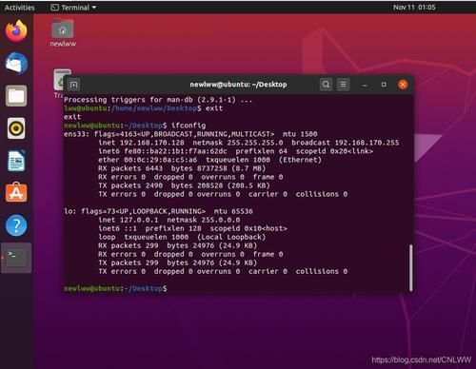This screenshot has width=476, height=369.
Task: Click the mtu 65536 text
Action: click(x=233, y=211)
